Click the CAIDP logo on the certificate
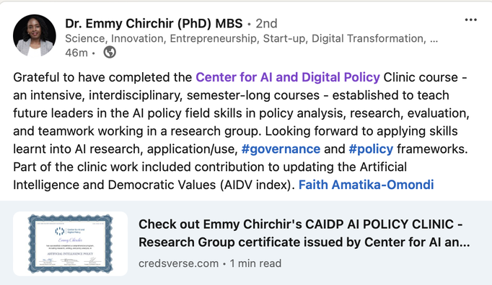This screenshot has width=492, height=285. click(60, 231)
